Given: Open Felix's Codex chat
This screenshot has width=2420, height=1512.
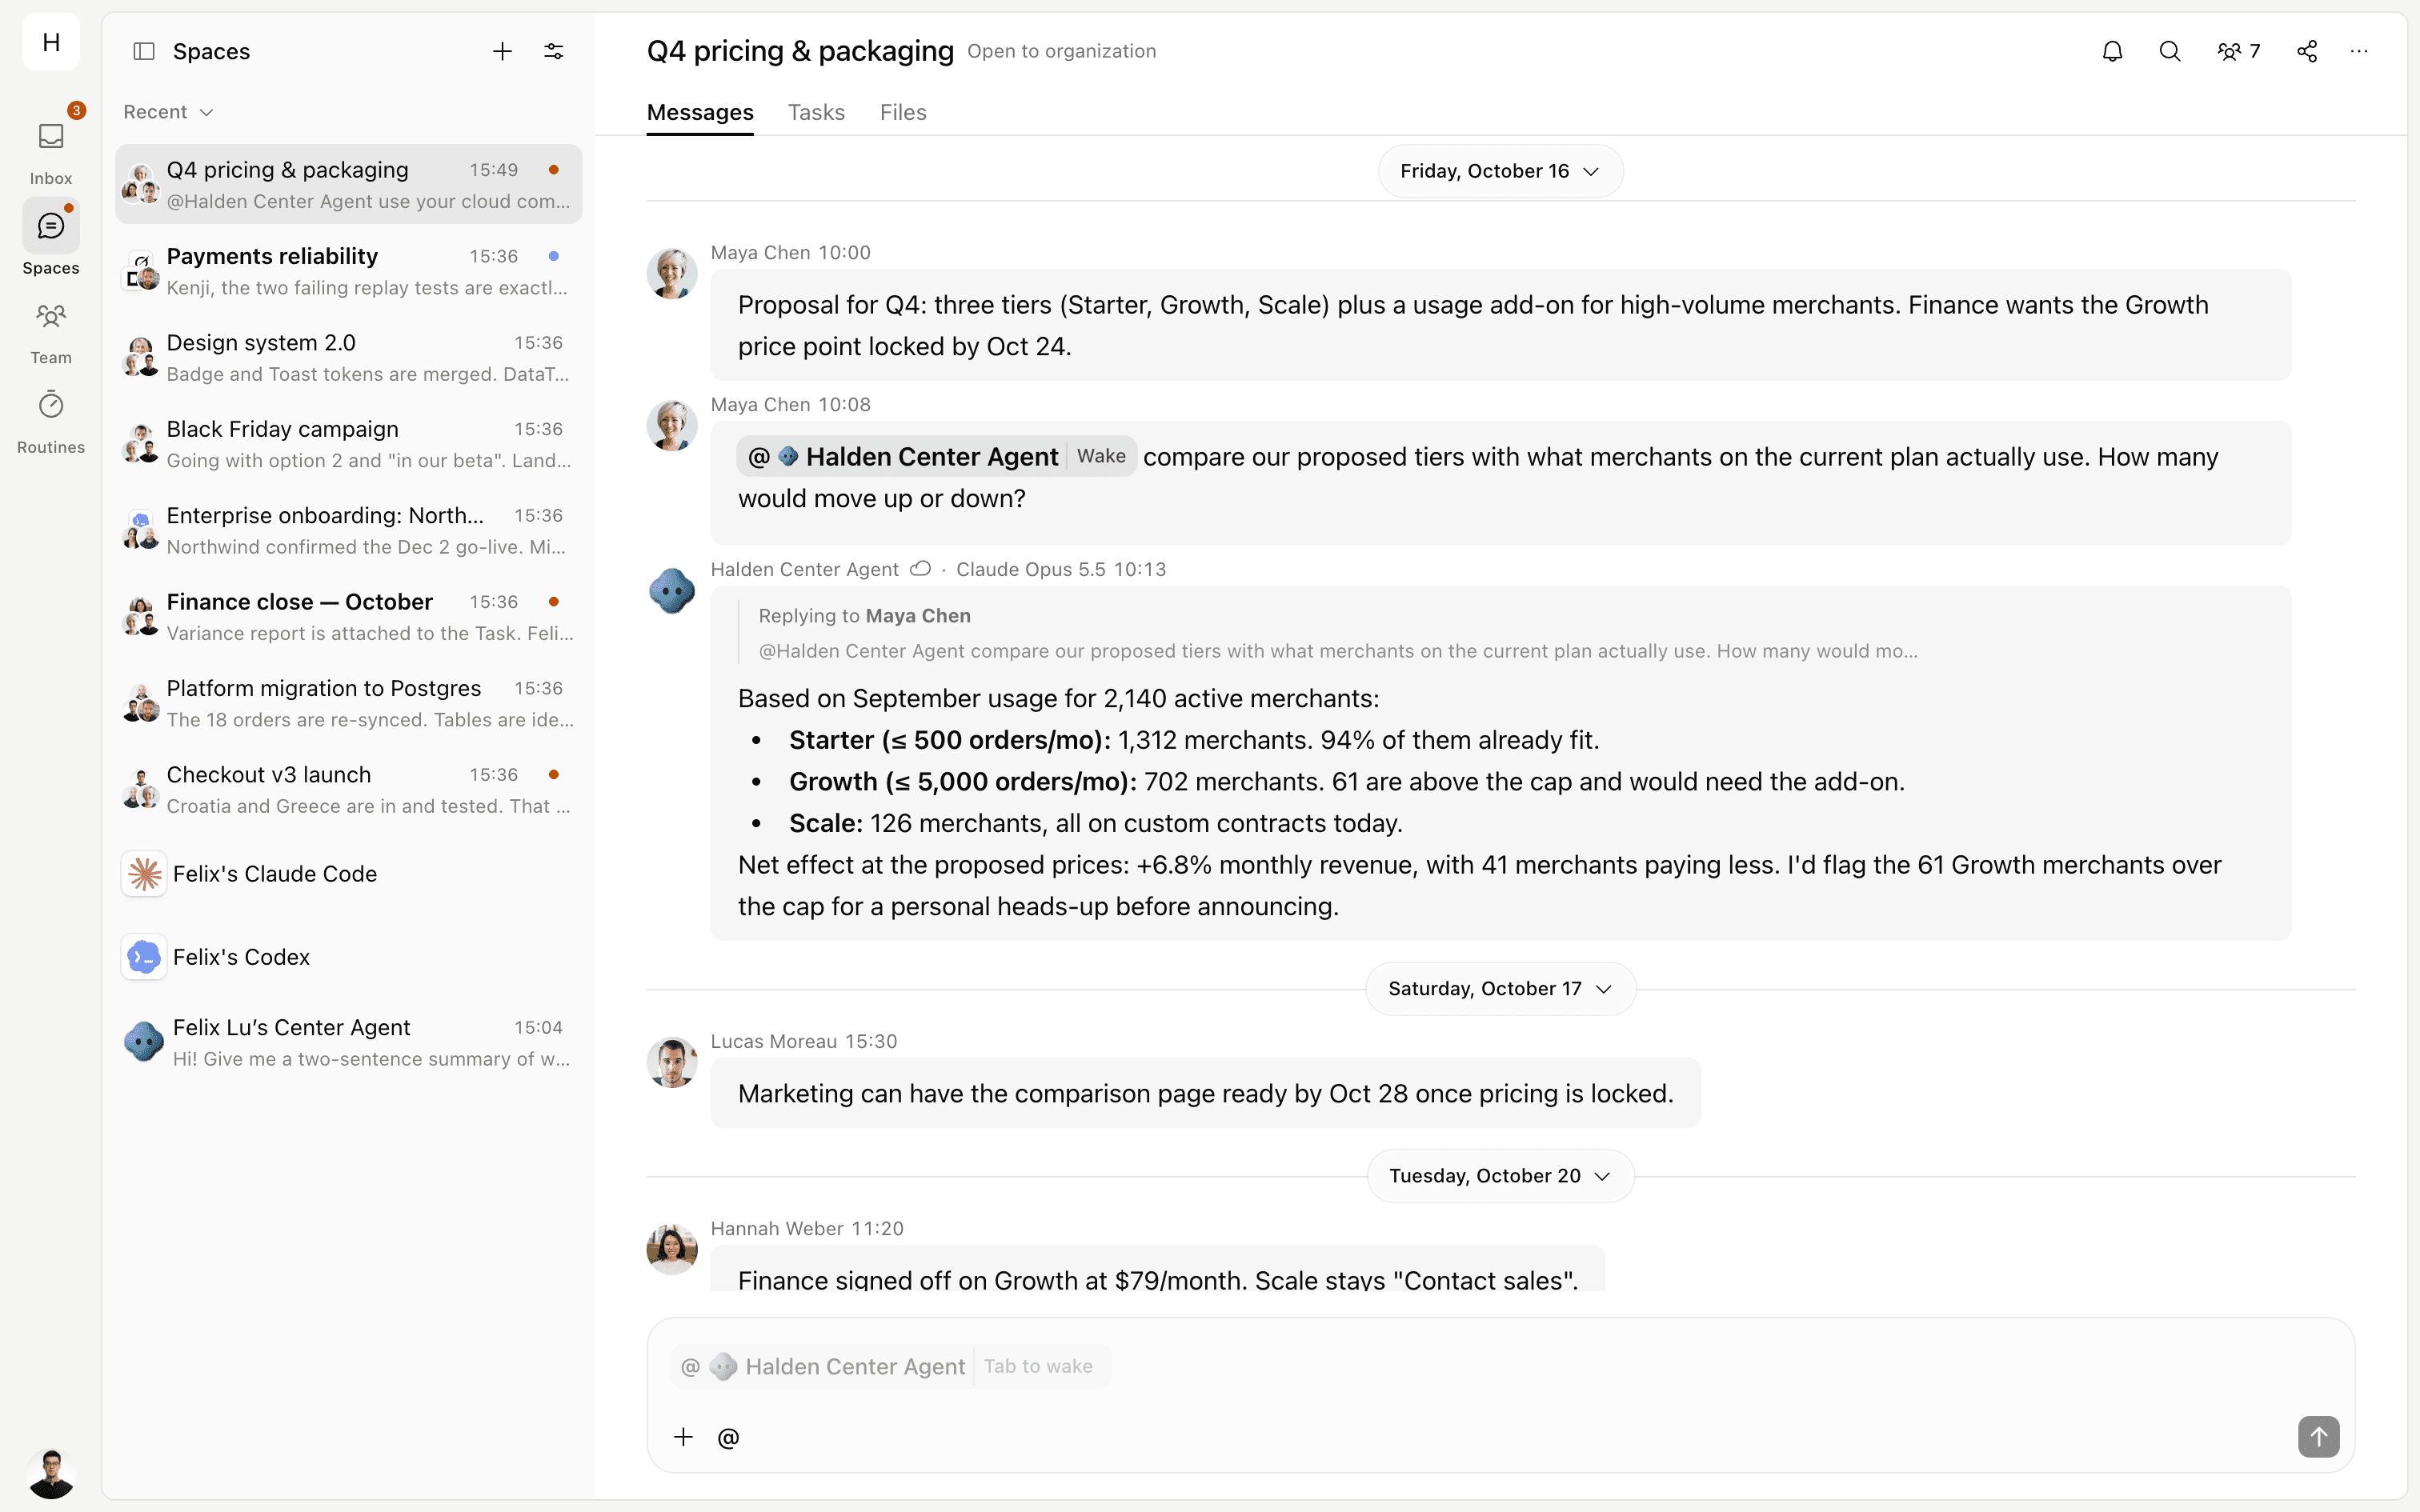Looking at the screenshot, I should tap(348, 957).
